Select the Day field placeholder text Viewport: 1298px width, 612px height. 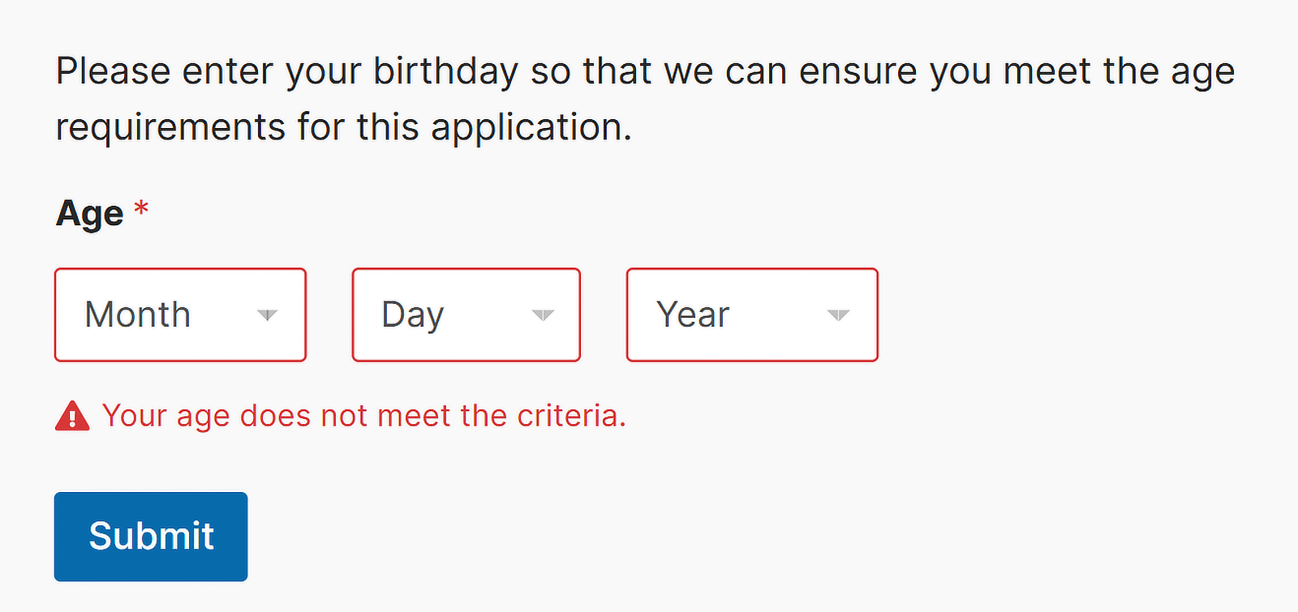point(414,315)
